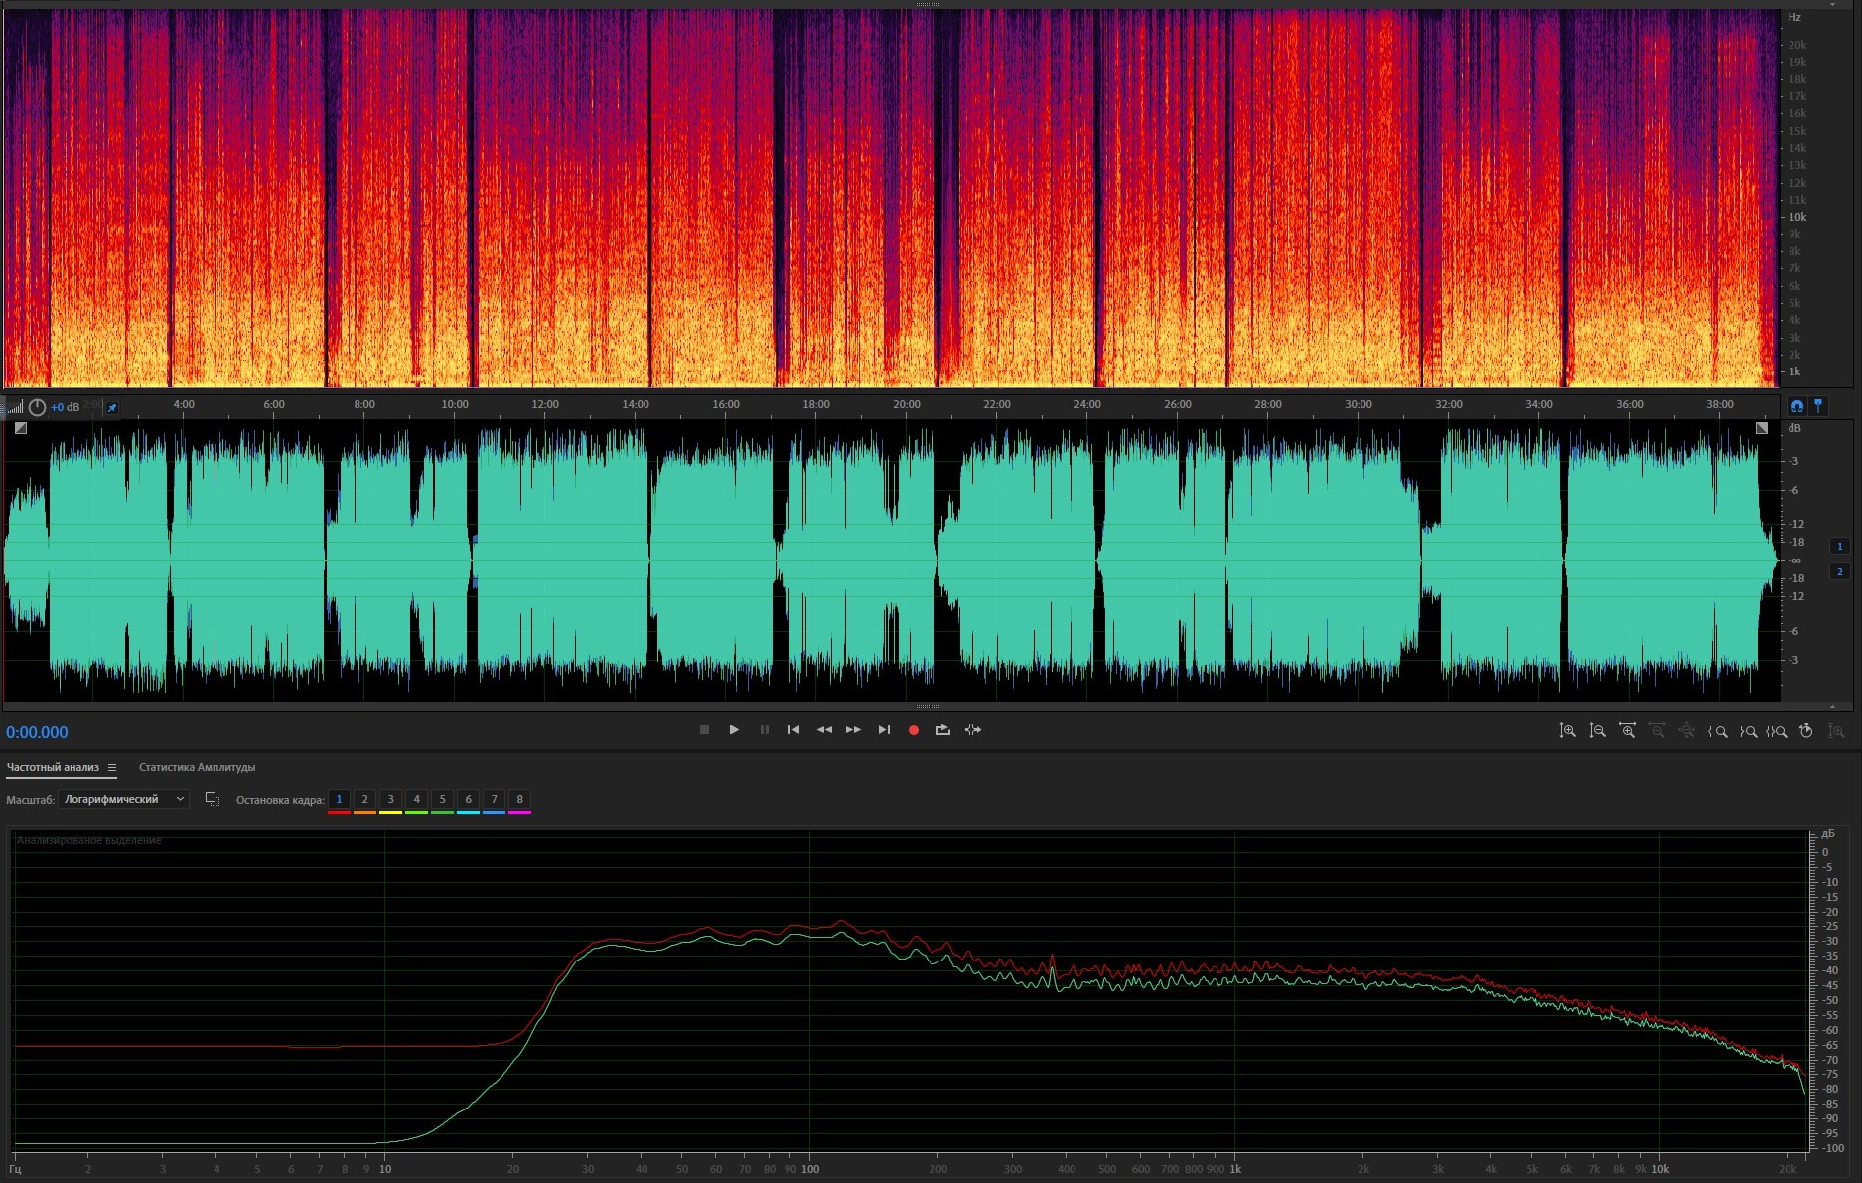Toggle Skip Selection button

point(973,730)
